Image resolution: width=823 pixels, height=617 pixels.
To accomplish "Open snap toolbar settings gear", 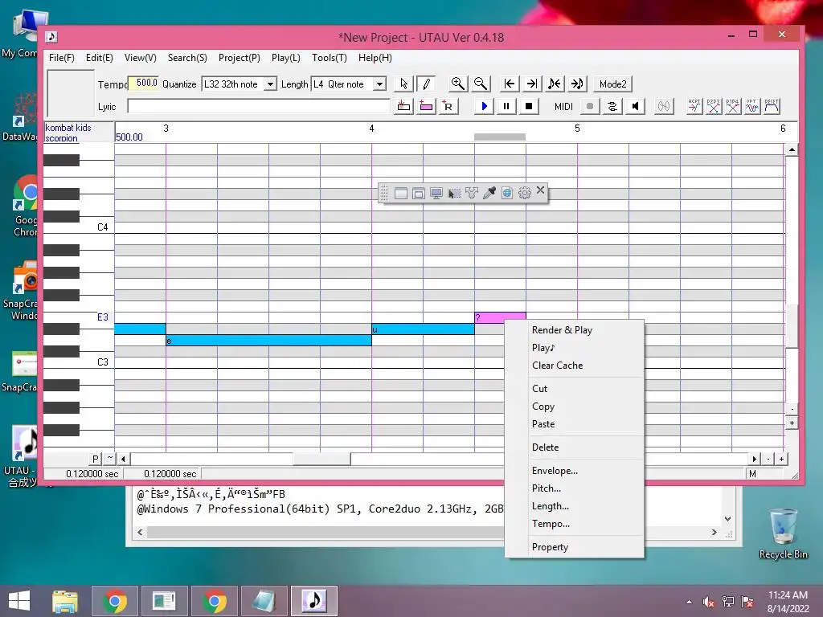I will tap(524, 193).
